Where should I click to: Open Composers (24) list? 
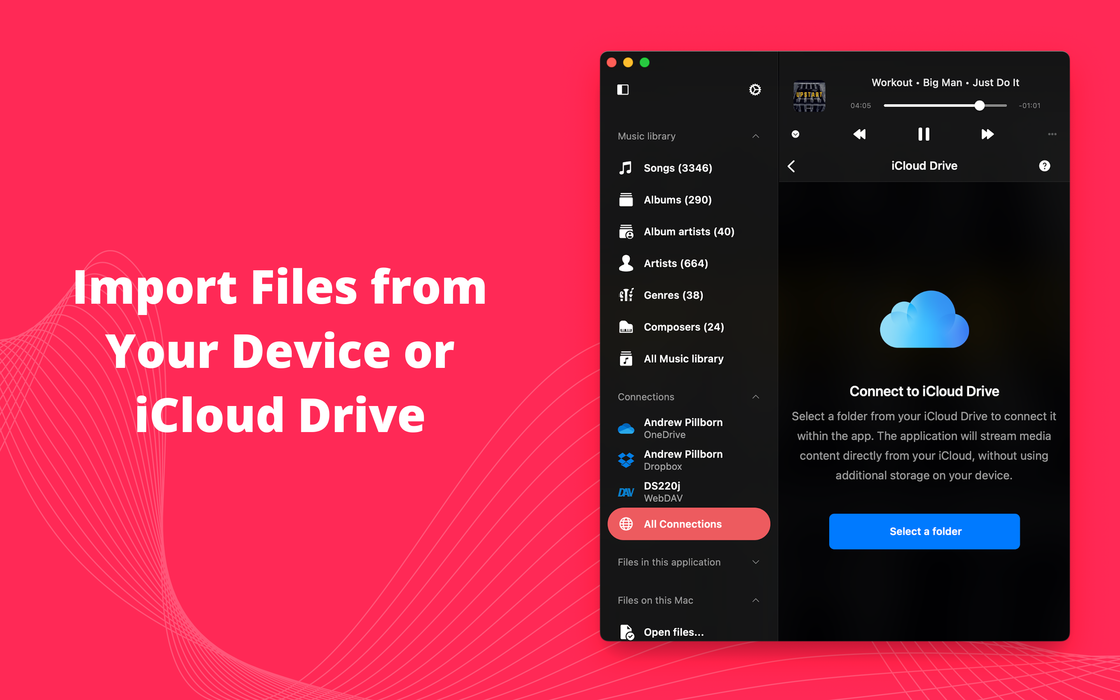[x=689, y=327]
